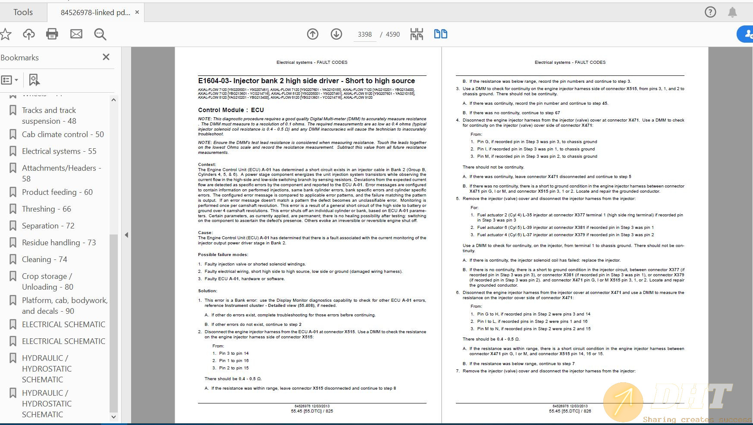Open bookmark Separation - 72
The width and height of the screenshot is (753, 425).
point(48,226)
